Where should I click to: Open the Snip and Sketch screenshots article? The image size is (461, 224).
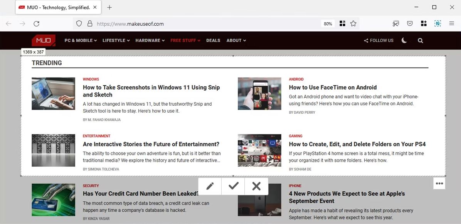[x=151, y=91]
